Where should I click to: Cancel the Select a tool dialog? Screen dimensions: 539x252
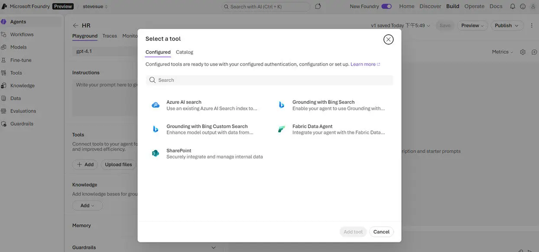coord(381,232)
